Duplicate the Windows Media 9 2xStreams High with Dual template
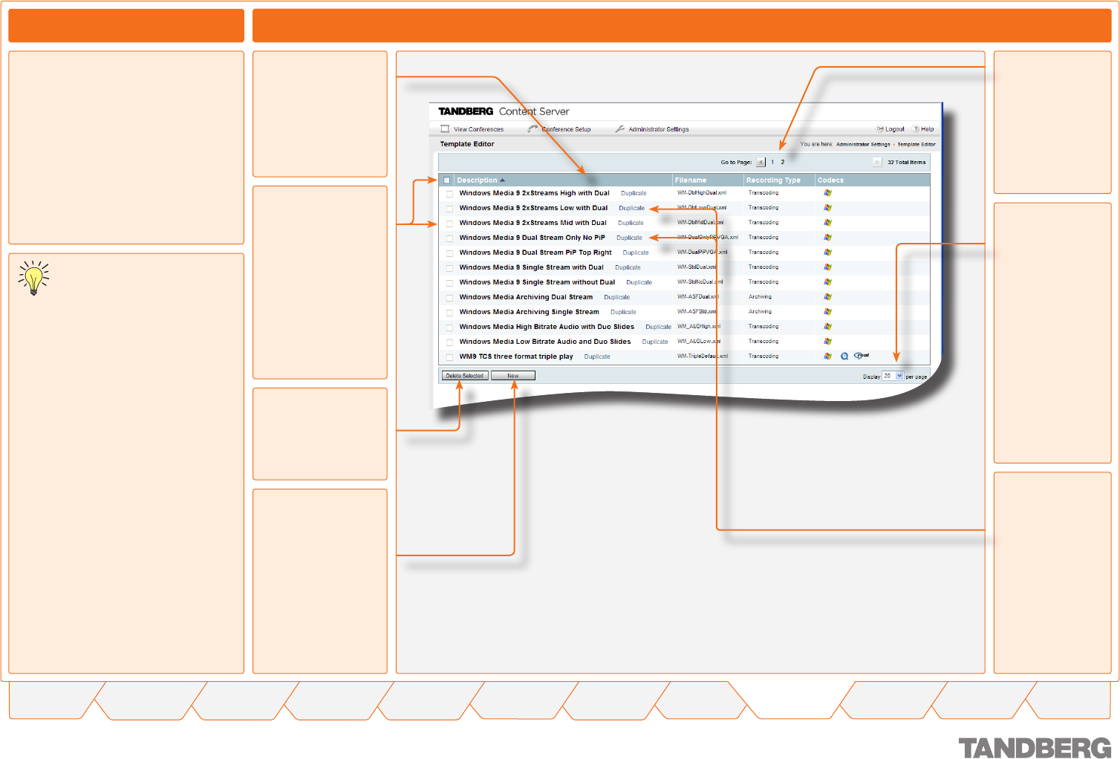This screenshot has width=1120, height=759. (x=634, y=193)
